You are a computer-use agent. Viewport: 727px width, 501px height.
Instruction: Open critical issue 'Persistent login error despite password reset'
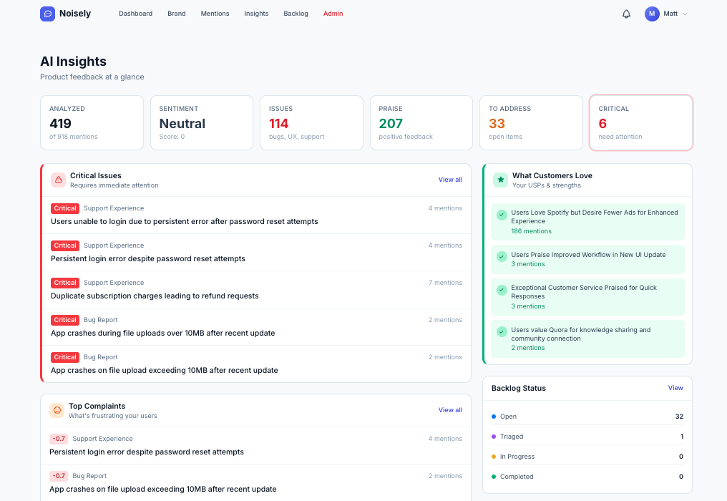[x=256, y=253]
